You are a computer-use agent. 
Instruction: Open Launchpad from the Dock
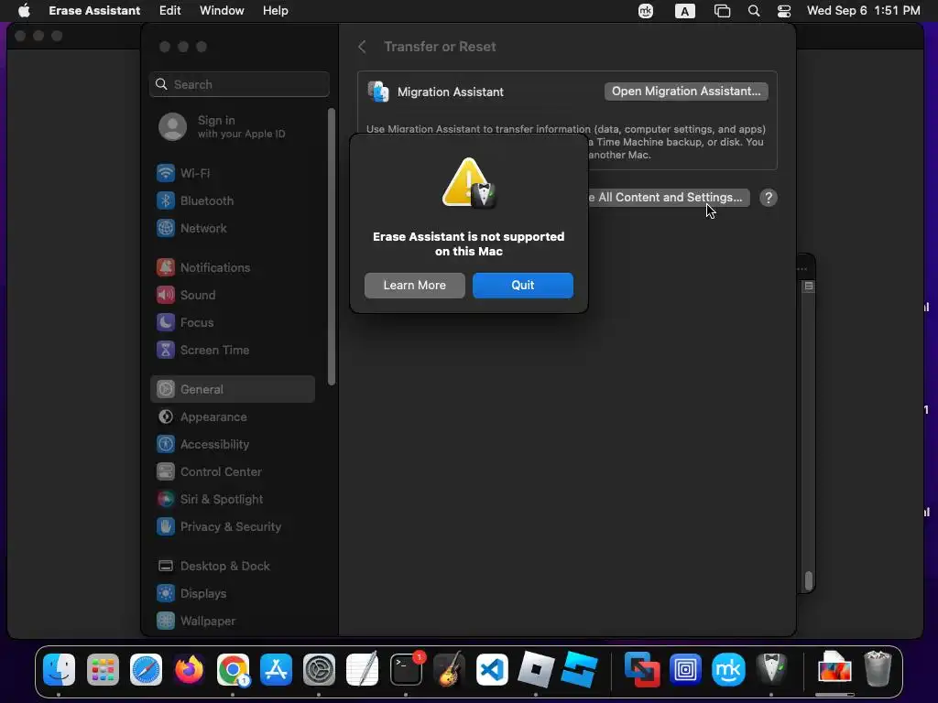point(103,669)
